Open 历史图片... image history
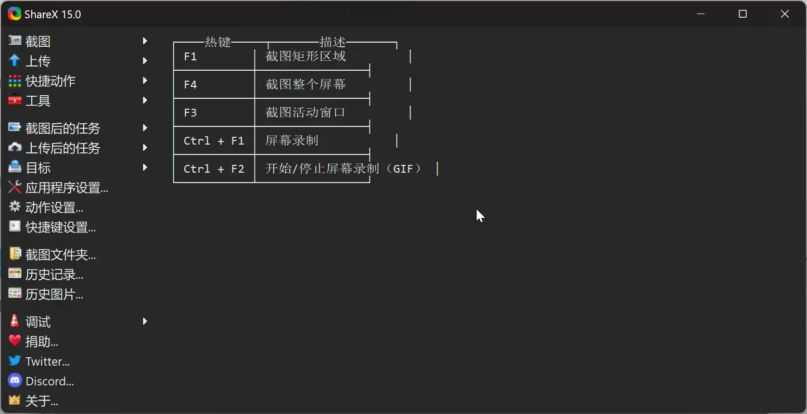The image size is (807, 414). click(x=54, y=294)
